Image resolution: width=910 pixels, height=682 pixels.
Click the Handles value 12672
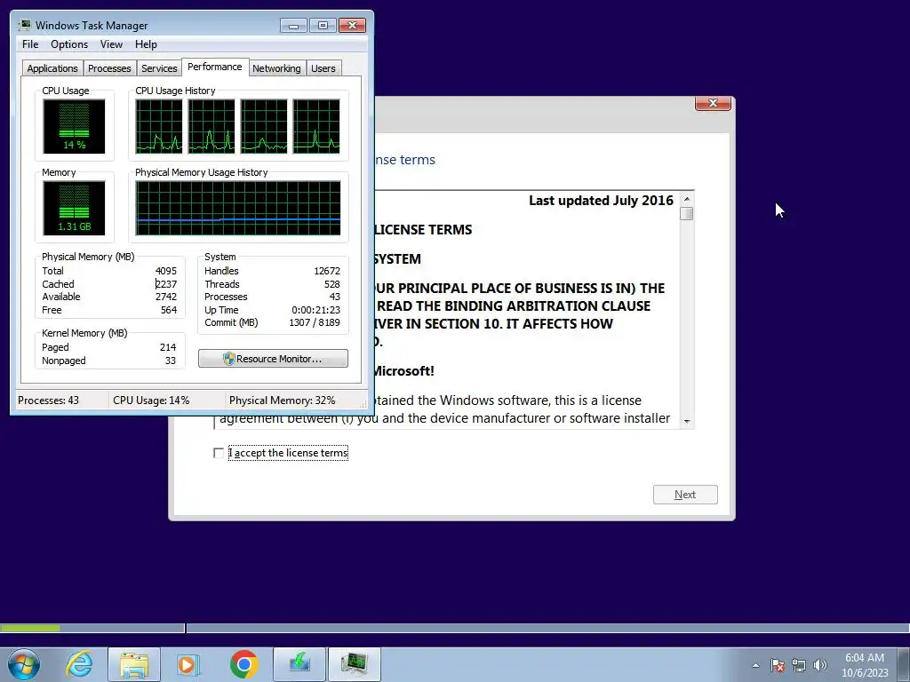327,271
